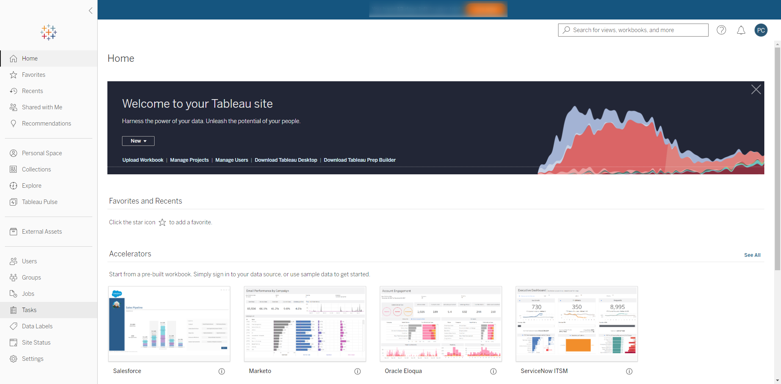Click the scrollbar down arrow
The width and height of the screenshot is (781, 384).
pyautogui.click(x=777, y=381)
